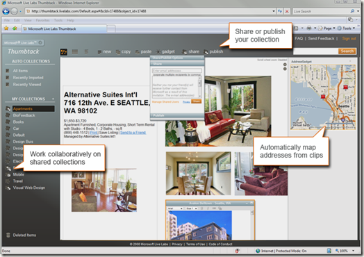
Task: Expand the Publish section header
Action: tap(177, 115)
